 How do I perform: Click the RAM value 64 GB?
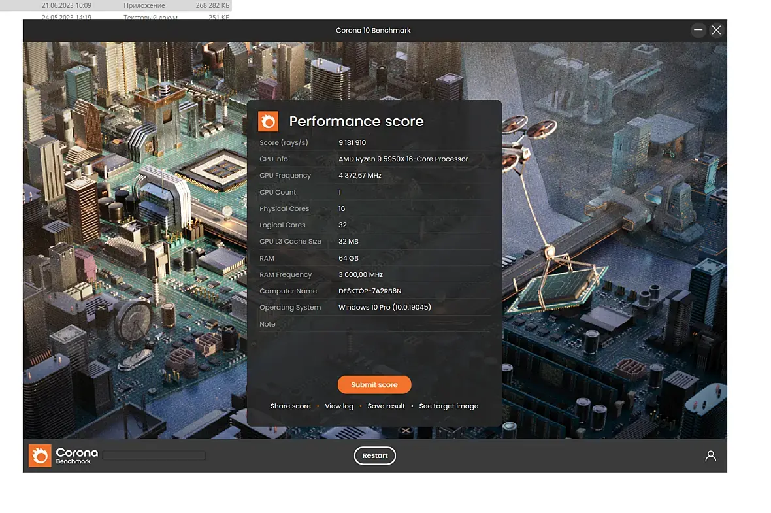coord(348,258)
